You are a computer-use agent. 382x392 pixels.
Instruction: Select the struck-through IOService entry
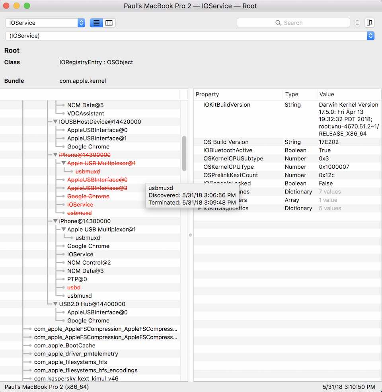(x=80, y=205)
